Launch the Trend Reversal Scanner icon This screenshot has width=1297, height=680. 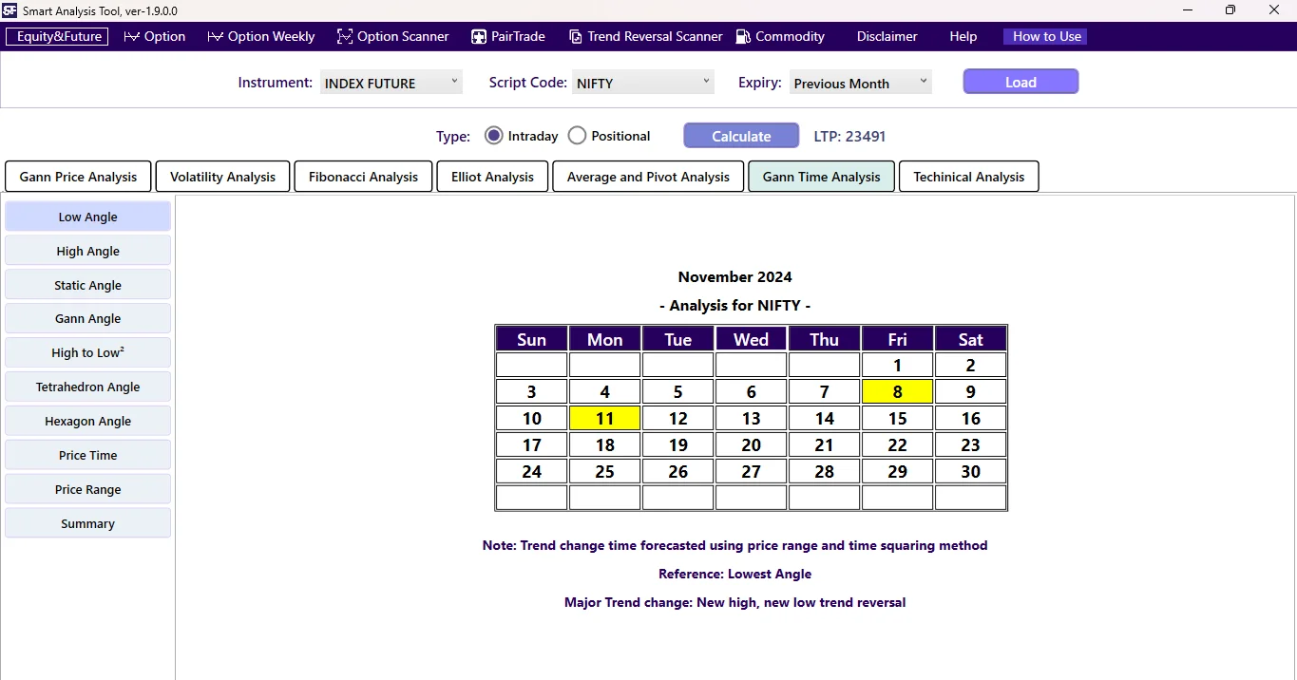[x=576, y=36]
